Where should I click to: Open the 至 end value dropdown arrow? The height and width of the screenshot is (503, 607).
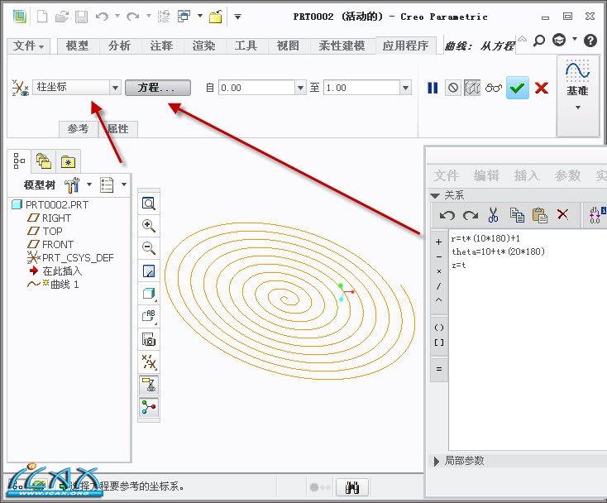point(405,88)
